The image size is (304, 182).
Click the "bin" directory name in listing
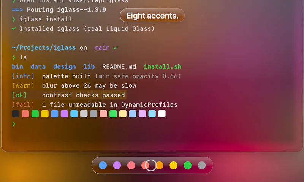17,66
